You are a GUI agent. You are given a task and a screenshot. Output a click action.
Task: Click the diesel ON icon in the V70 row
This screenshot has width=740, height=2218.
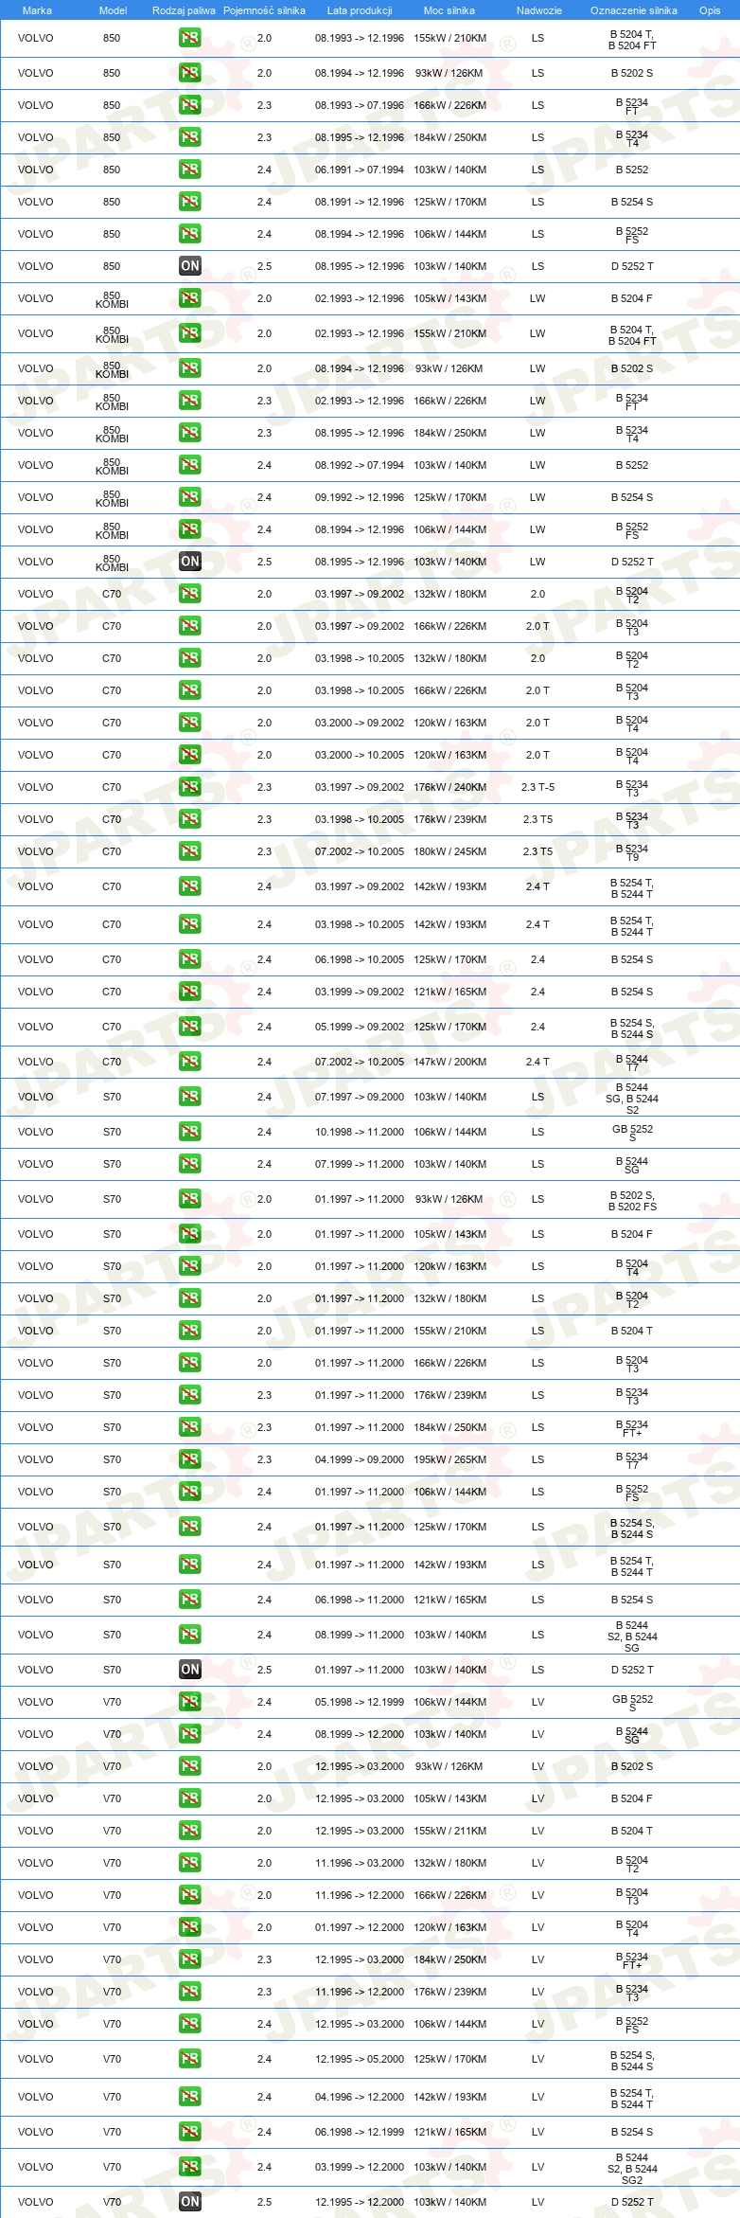coord(190,2202)
